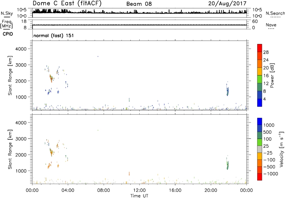The width and height of the screenshot is (285, 198).
Task: Click the '16:00' time tick label
Action: pyautogui.click(x=175, y=190)
